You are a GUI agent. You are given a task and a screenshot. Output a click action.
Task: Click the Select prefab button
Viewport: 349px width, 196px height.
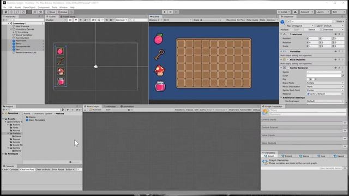(x=311, y=29)
